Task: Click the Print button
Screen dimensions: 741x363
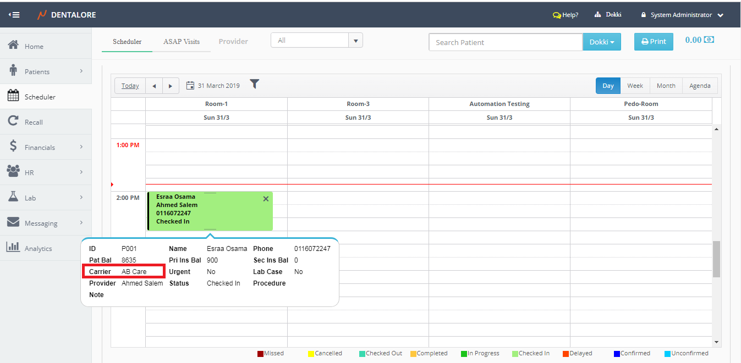Action: coord(654,42)
